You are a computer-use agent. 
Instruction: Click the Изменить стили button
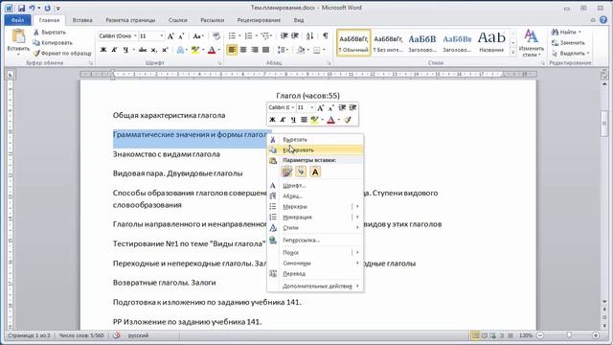(x=531, y=43)
